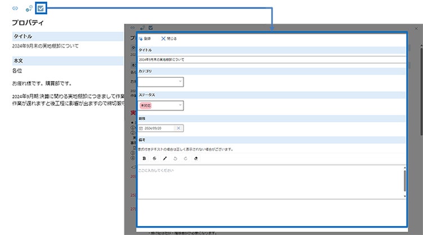
Task: Click the scroll down arrow of 備考 area
Action: click(404, 196)
